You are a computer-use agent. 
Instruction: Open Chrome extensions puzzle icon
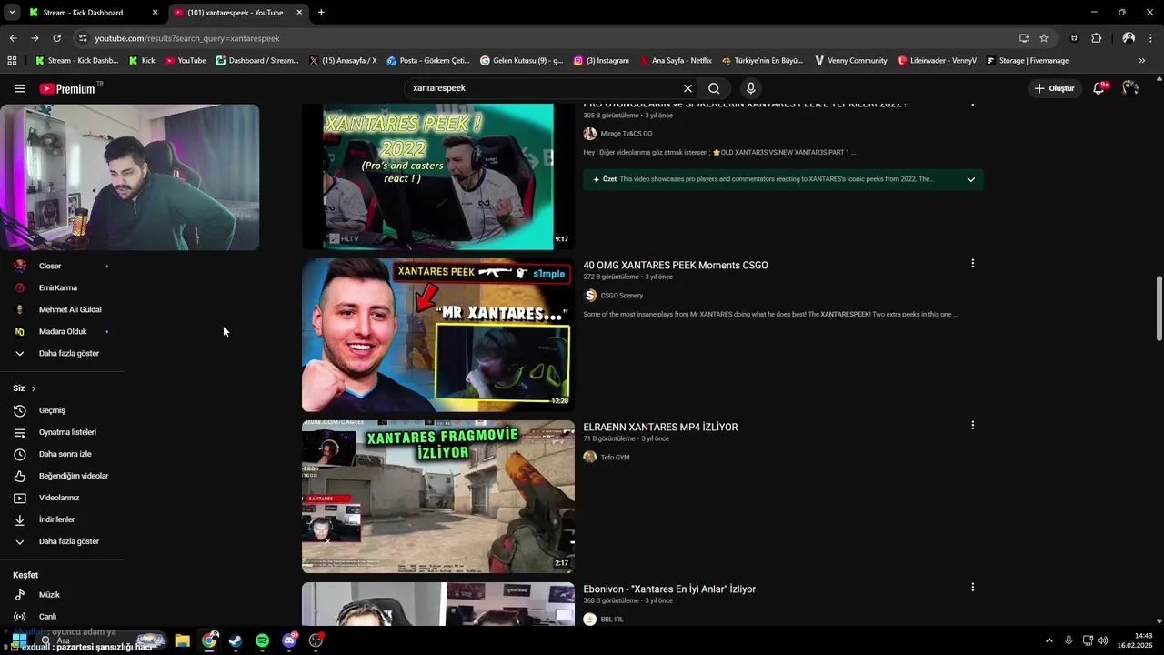(x=1096, y=38)
